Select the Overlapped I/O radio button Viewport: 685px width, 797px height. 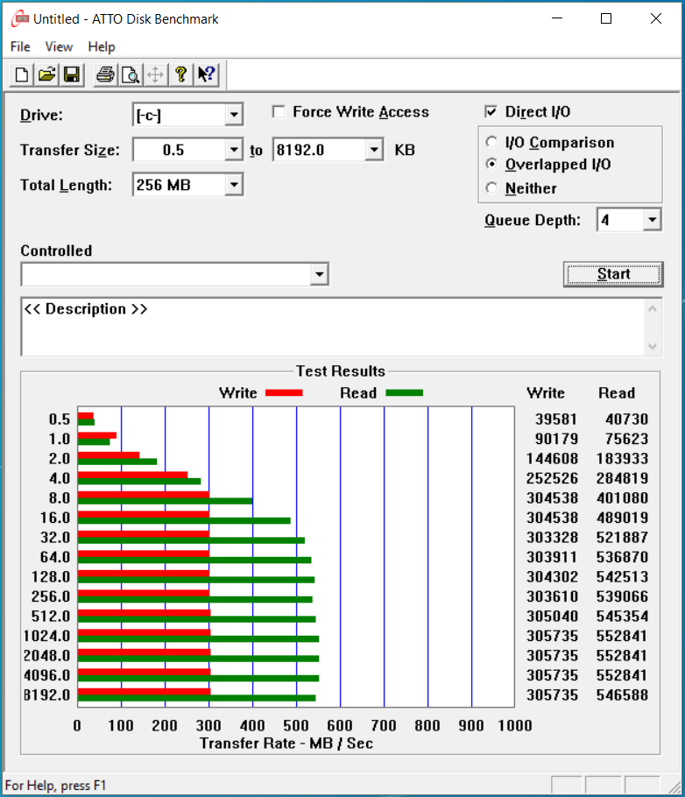point(491,164)
